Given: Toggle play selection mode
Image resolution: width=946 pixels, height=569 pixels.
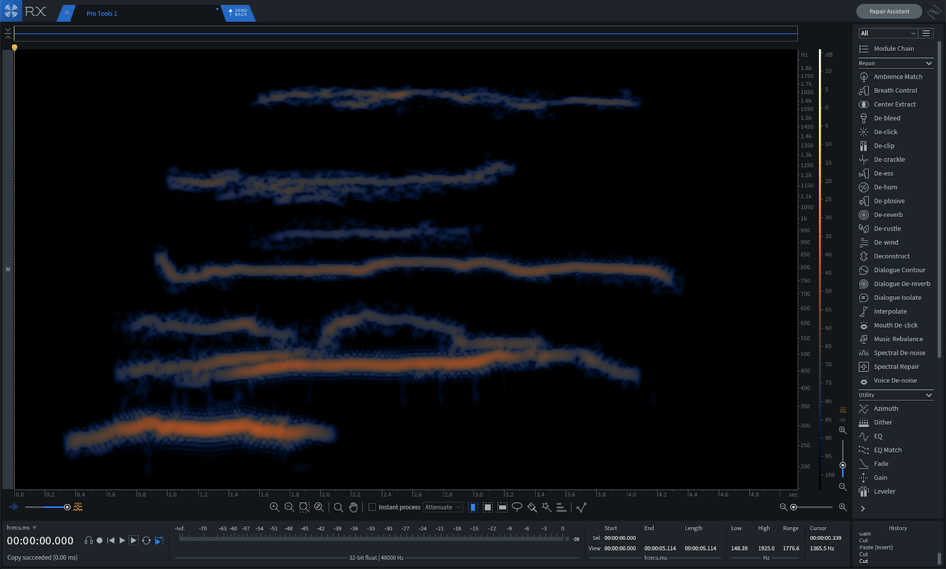Looking at the screenshot, I should [x=134, y=541].
